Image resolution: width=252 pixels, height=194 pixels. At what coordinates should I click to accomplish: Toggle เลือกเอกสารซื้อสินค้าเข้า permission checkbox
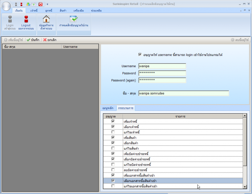click(113, 180)
